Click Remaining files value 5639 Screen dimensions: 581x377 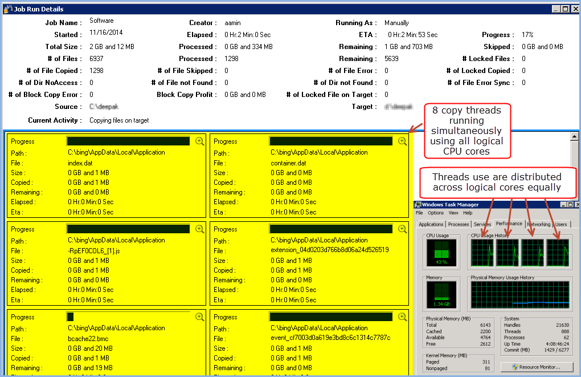[x=391, y=59]
